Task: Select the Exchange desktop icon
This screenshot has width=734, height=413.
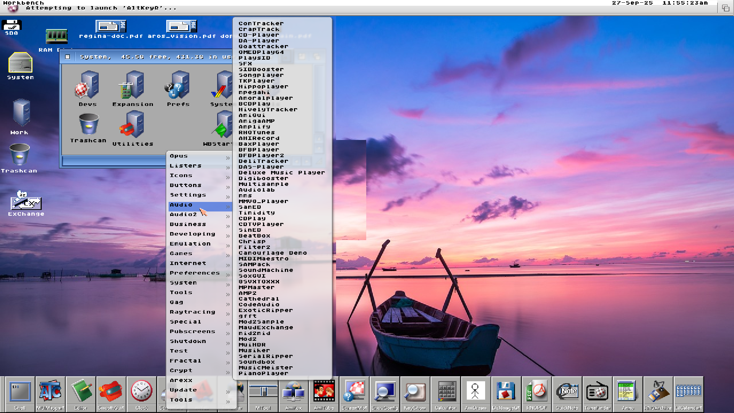Action: click(x=26, y=202)
